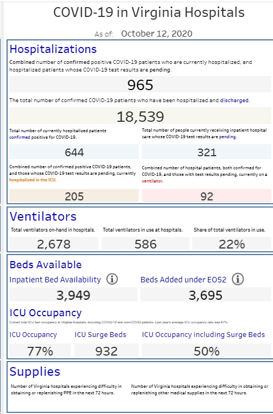Open the blue 'discharged' link
273x414 pixels.
[234, 100]
